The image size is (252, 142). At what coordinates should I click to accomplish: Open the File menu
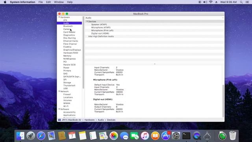point(41,2)
